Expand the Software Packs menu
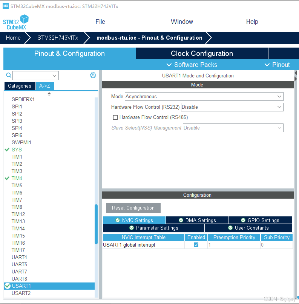The height and width of the screenshot is (304, 299). [x=192, y=65]
